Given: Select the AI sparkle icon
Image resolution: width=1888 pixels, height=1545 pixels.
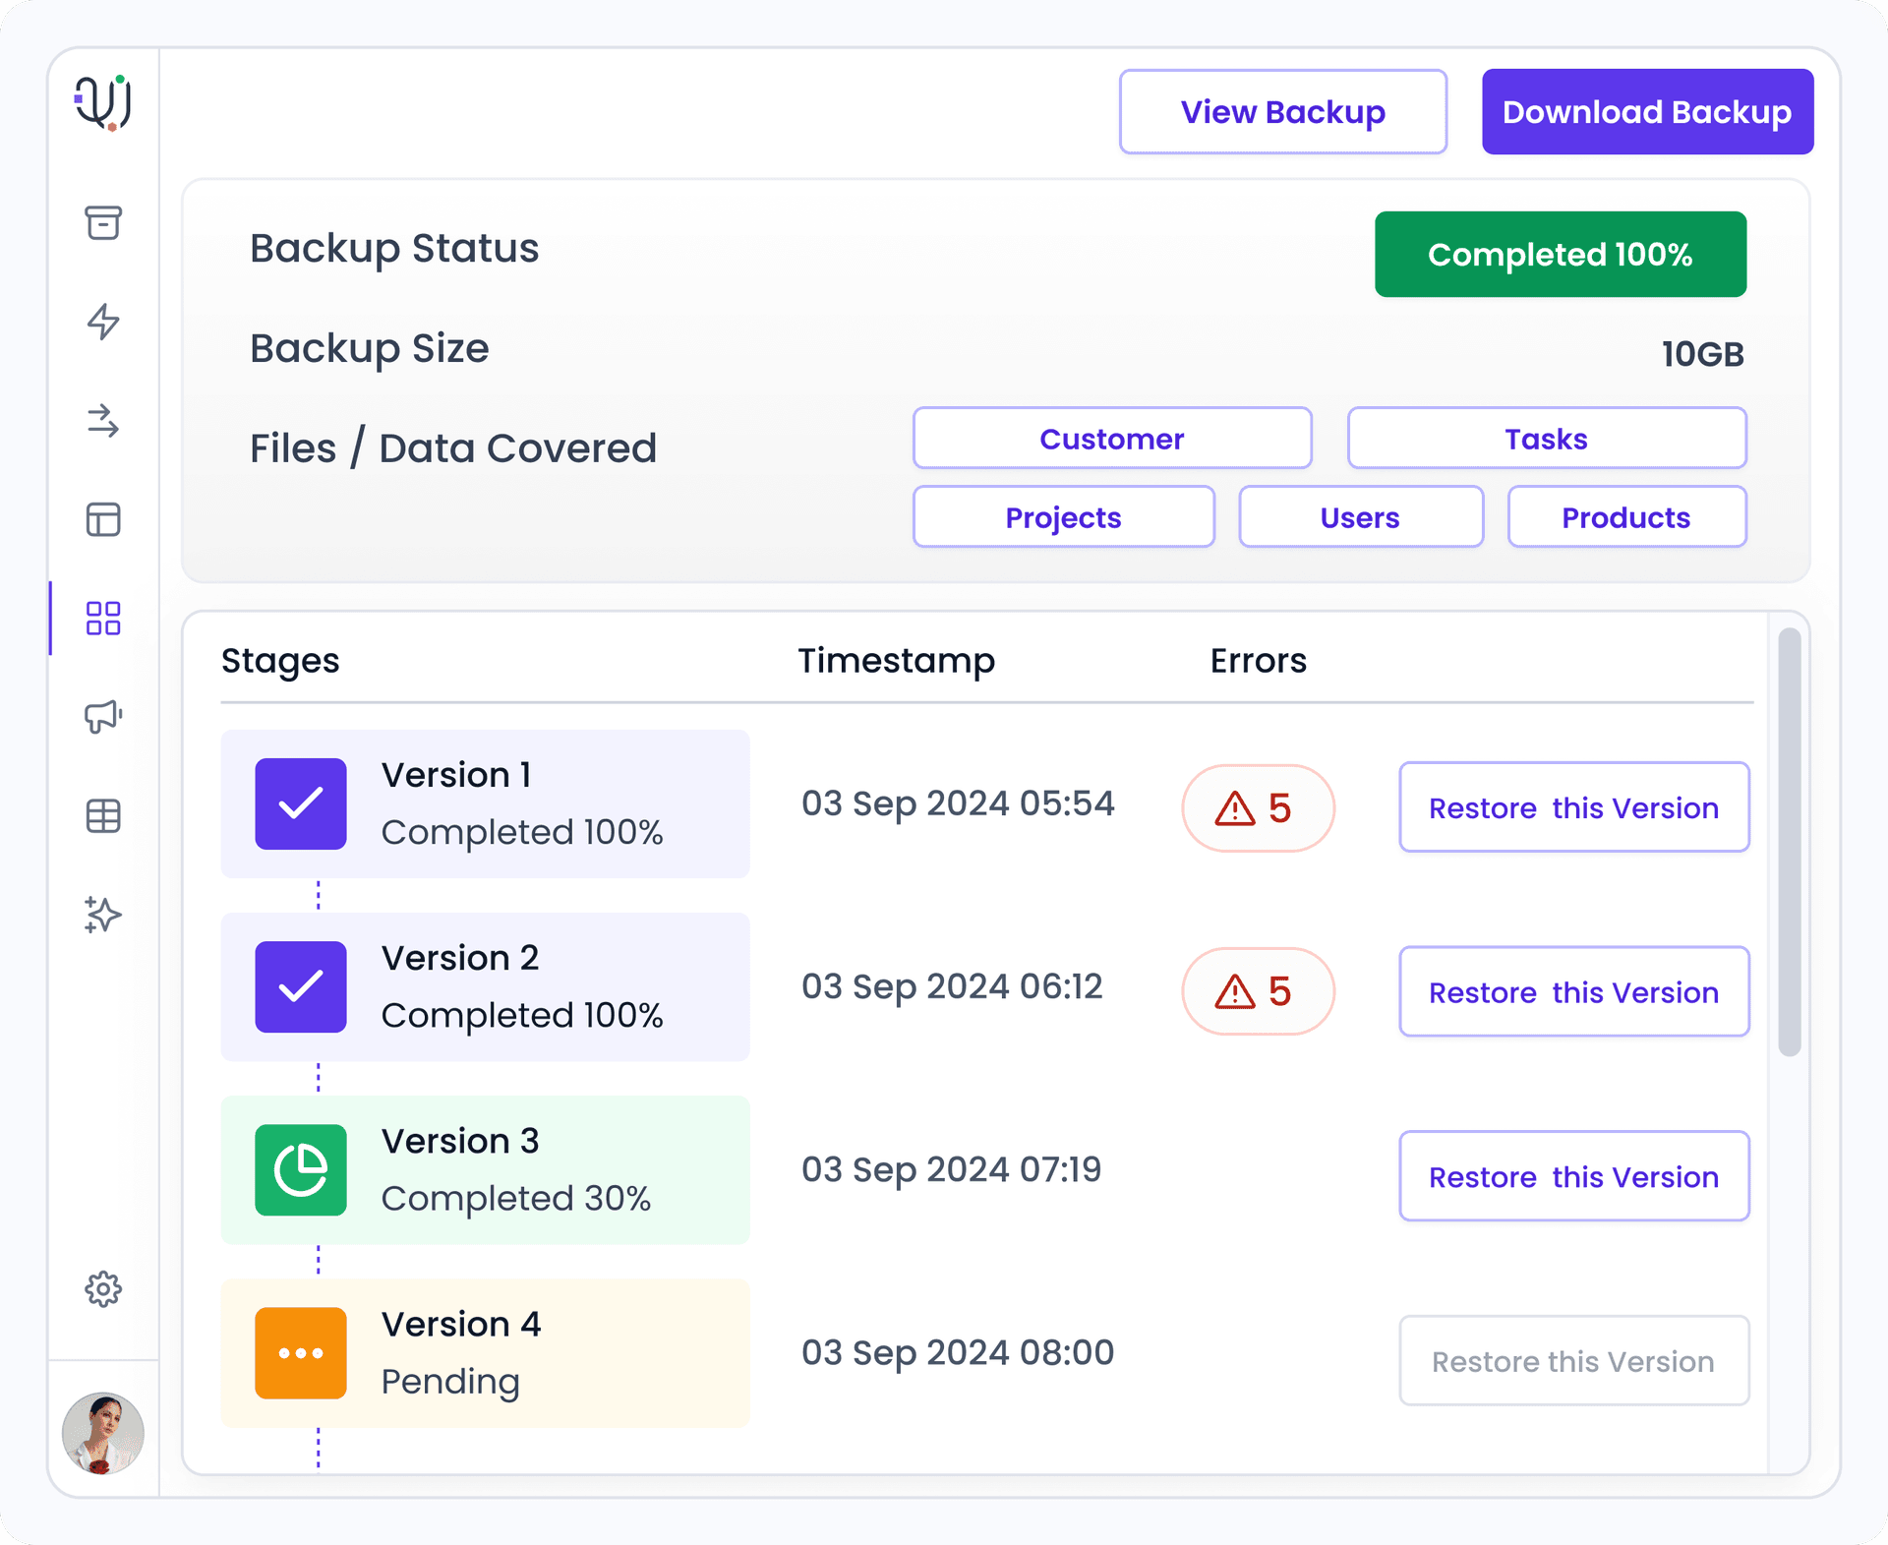Looking at the screenshot, I should [x=102, y=915].
